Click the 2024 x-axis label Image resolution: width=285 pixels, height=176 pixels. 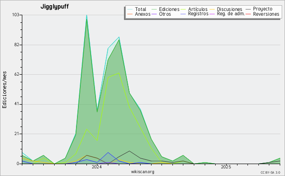click(x=97, y=167)
